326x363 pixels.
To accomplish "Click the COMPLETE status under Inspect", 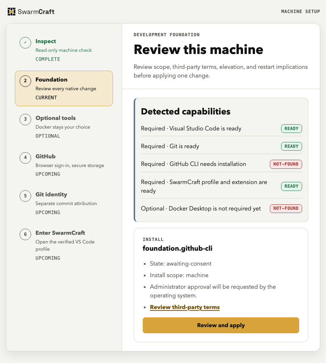I will click(48, 59).
